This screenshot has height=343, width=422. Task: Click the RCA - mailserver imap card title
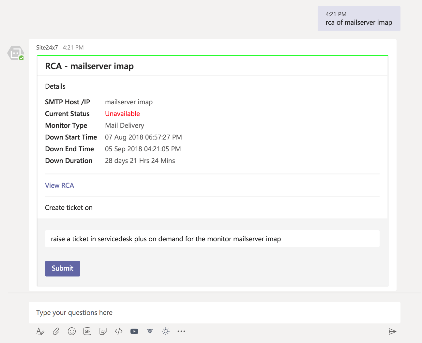point(89,66)
